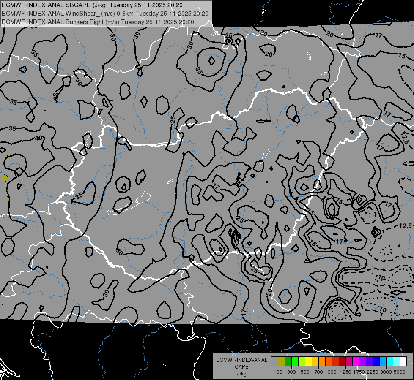This screenshot has width=414, height=380.
Task: Select the dark green legend swatch
Action: coord(288,361)
